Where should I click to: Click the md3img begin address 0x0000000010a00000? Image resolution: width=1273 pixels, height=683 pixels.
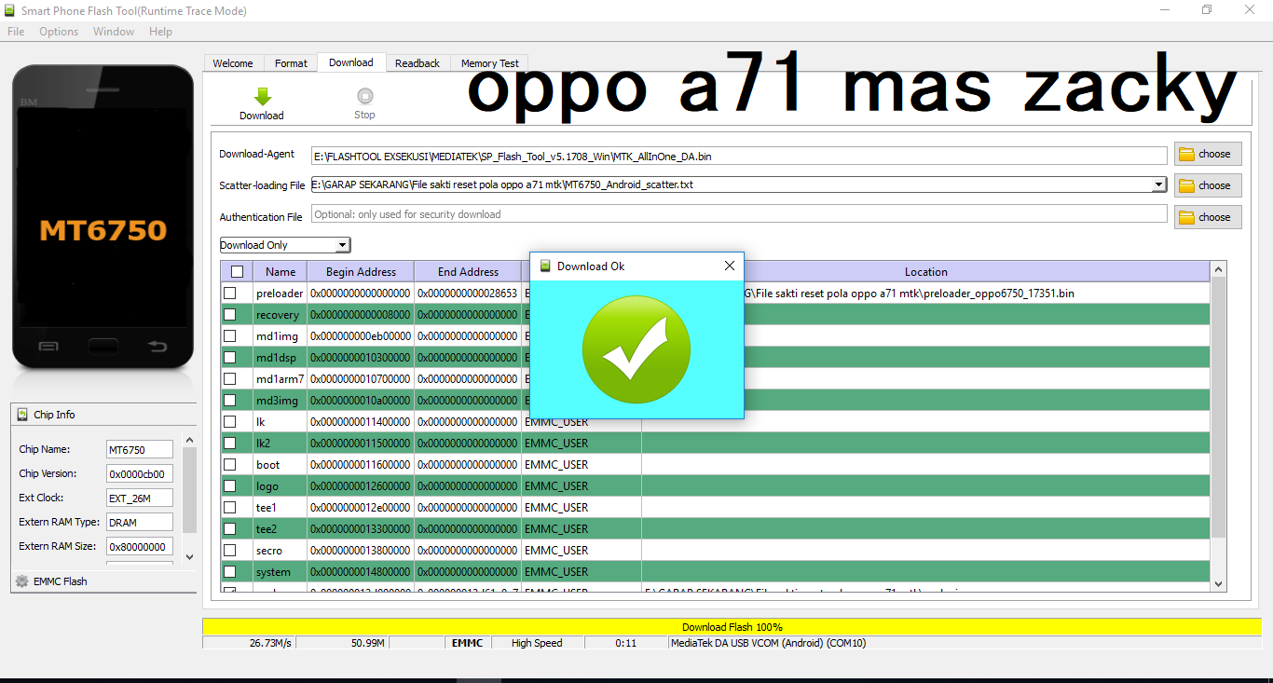pyautogui.click(x=361, y=401)
